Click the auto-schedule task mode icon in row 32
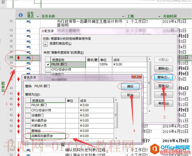 coord(29,22)
